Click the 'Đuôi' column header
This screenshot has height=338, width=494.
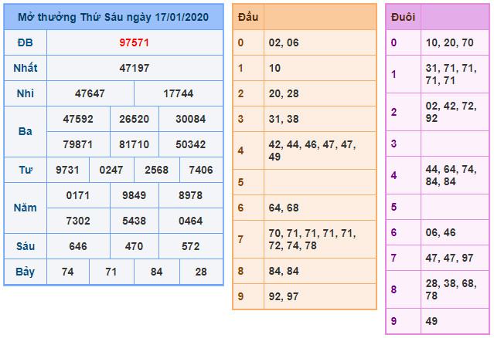coord(403,17)
